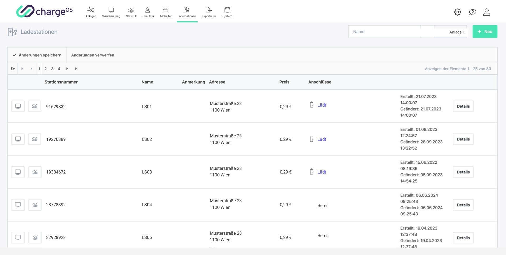Click the Neu button
Screen dimensions: 506x255
(x=485, y=32)
